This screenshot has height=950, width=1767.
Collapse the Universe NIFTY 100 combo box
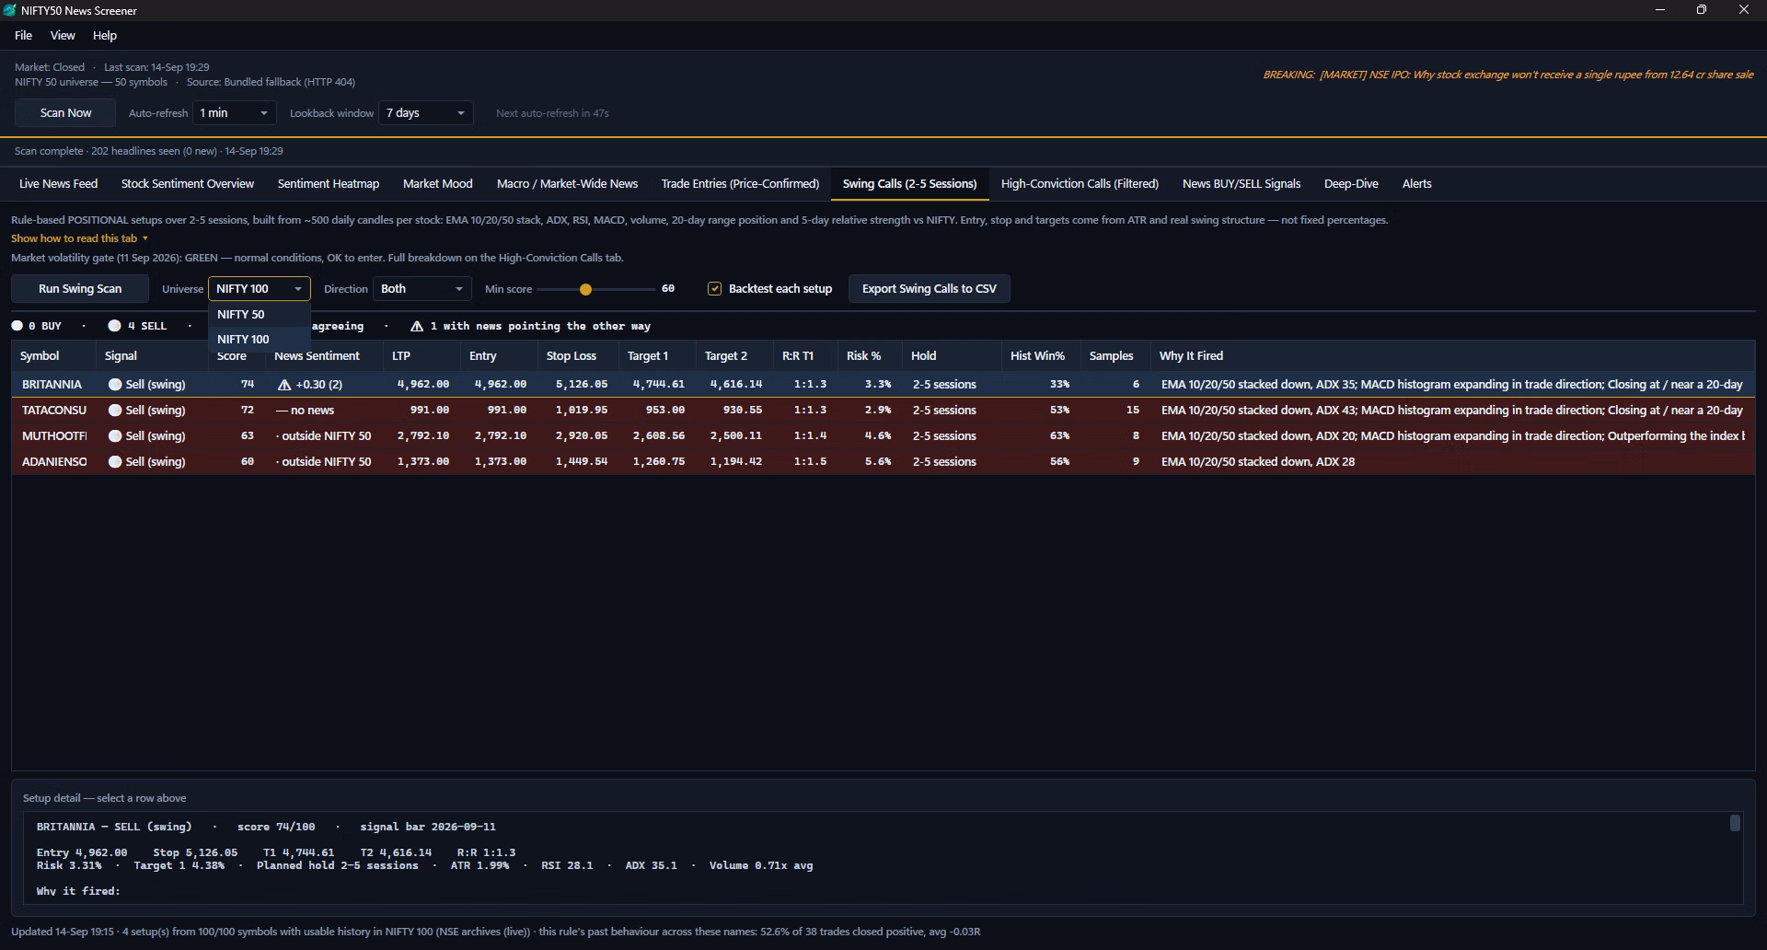260,289
